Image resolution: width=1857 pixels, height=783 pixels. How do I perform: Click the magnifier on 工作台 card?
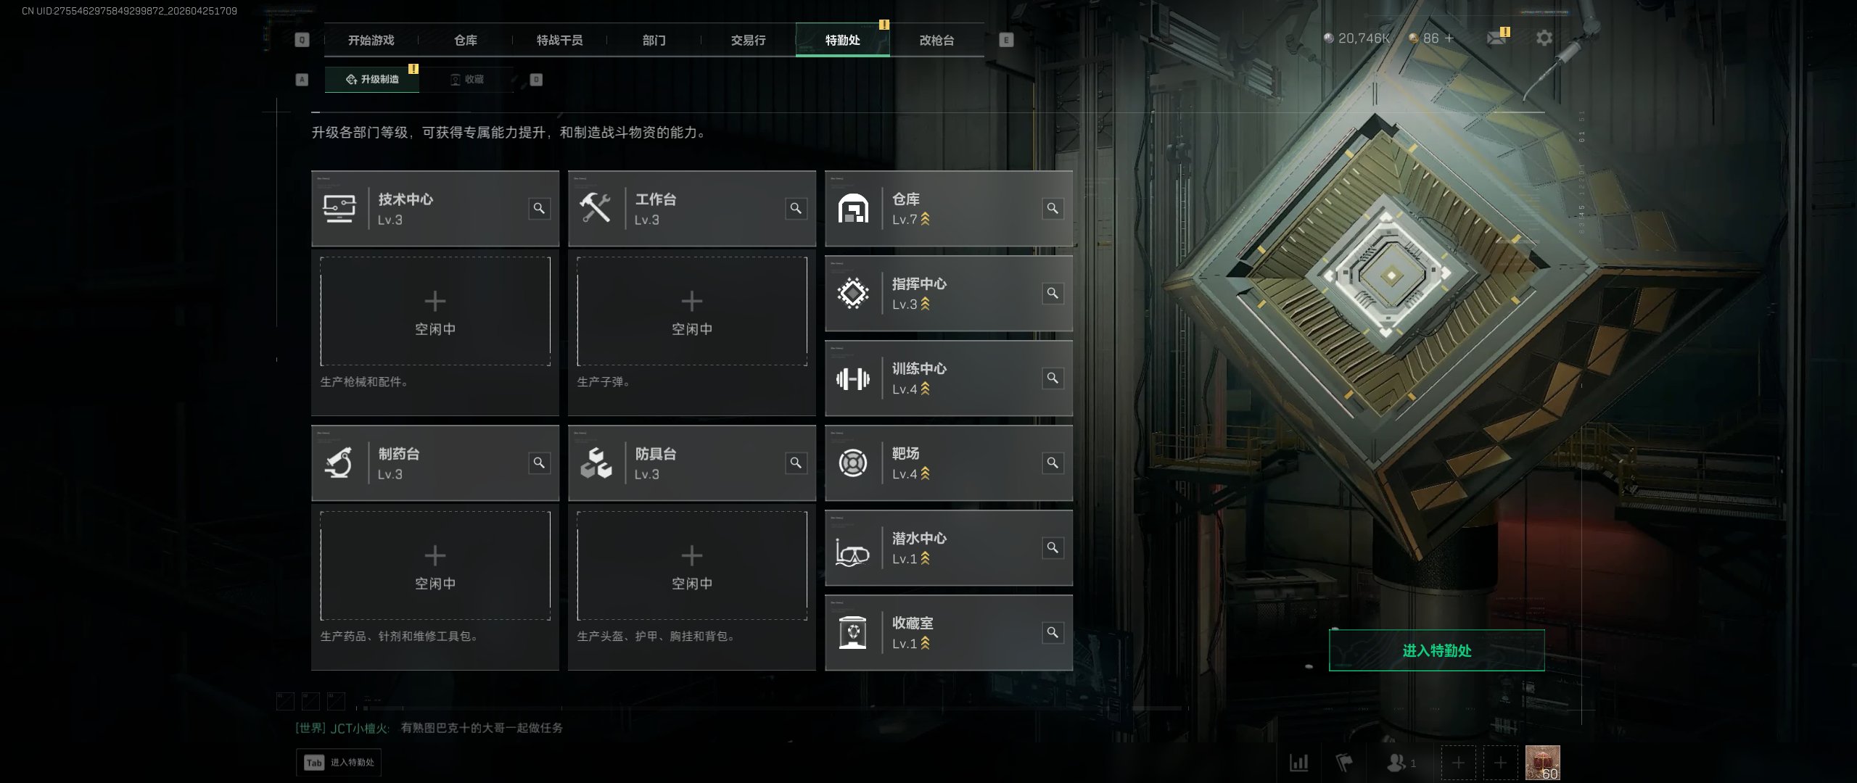[x=796, y=209]
